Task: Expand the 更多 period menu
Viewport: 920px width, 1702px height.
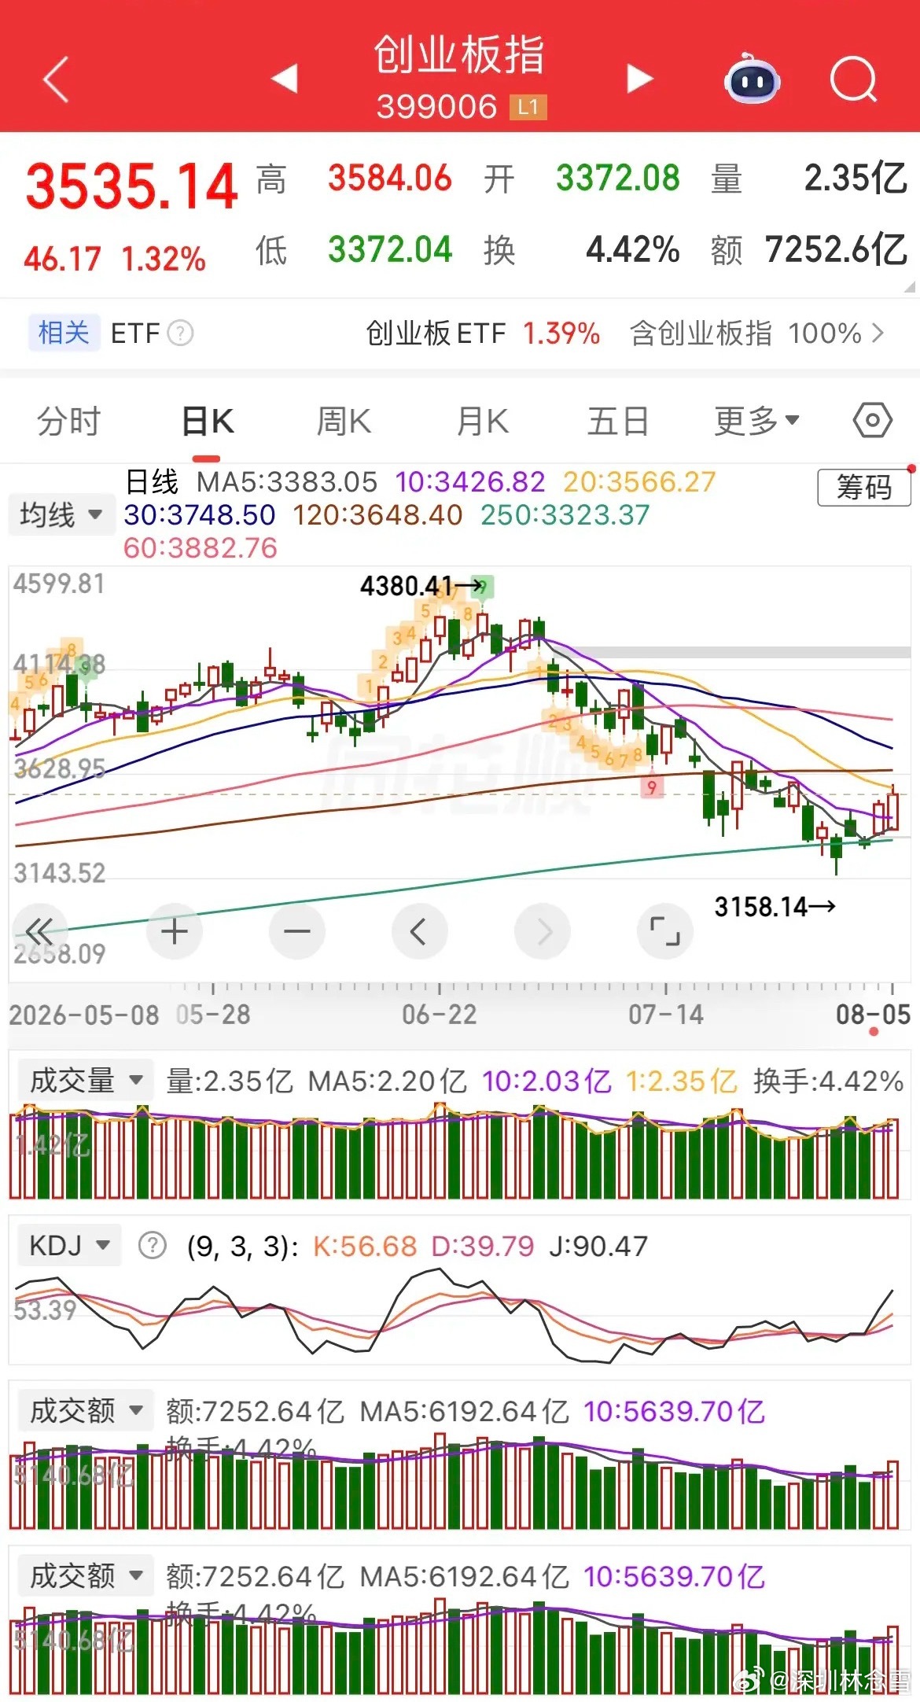Action: [x=756, y=421]
